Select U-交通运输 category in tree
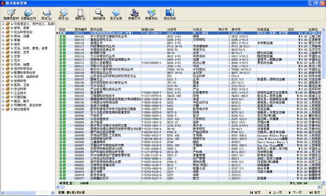Viewport: 326px width, 196px height. click(18, 97)
